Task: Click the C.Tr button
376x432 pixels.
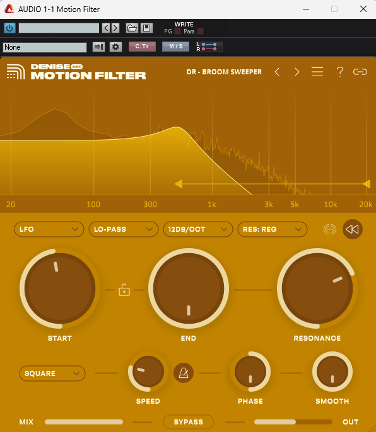Action: pyautogui.click(x=142, y=47)
